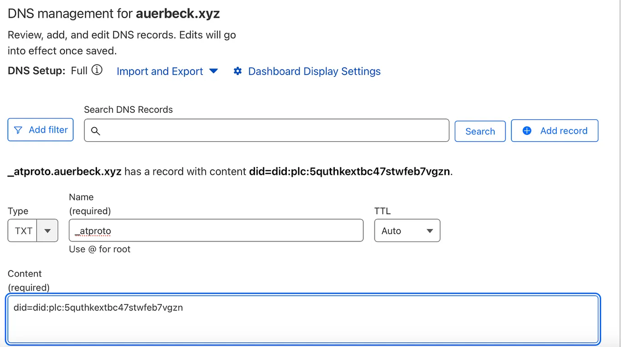
Task: Click the funnel icon on Add filter
Action: tap(19, 130)
